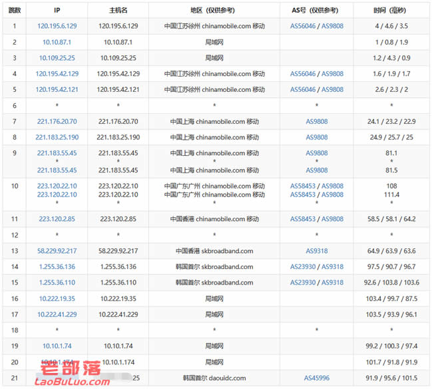Open IP link 1.255.36.110

pos(57,282)
